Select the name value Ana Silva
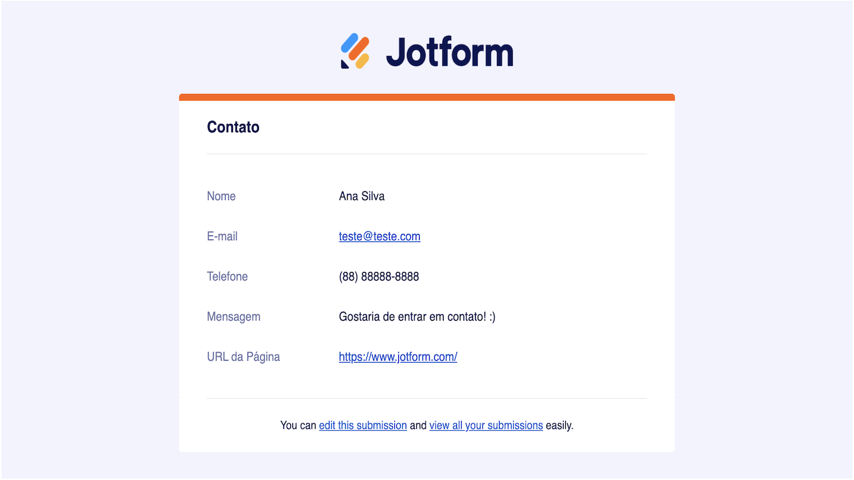Screen dimensions: 854x480 pos(362,196)
